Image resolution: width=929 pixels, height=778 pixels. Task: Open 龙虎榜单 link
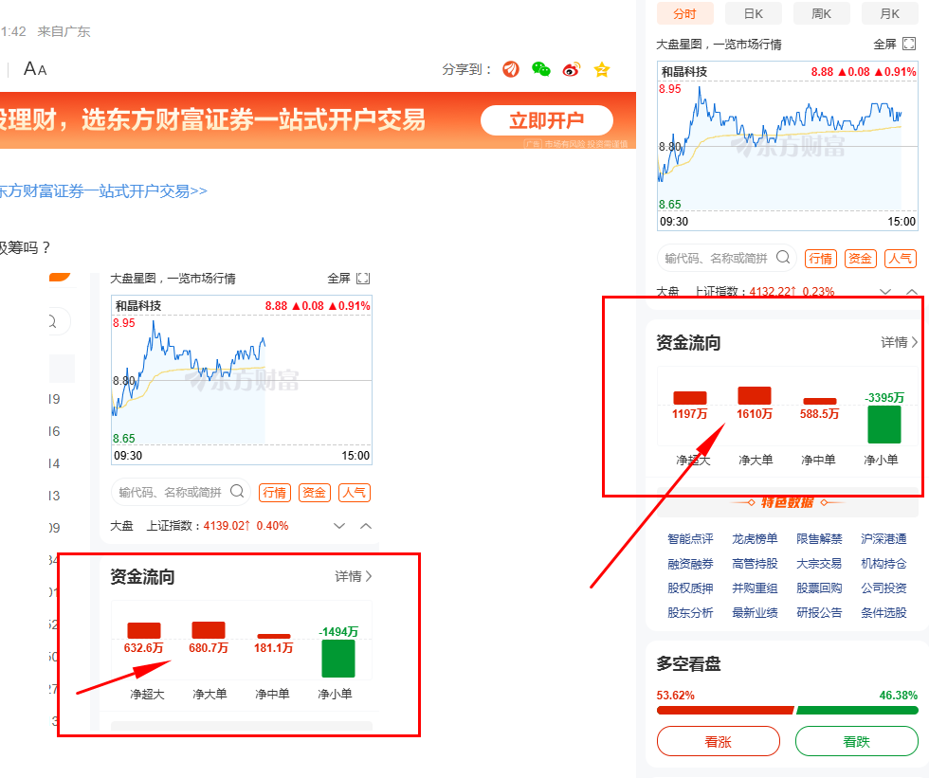click(x=755, y=539)
